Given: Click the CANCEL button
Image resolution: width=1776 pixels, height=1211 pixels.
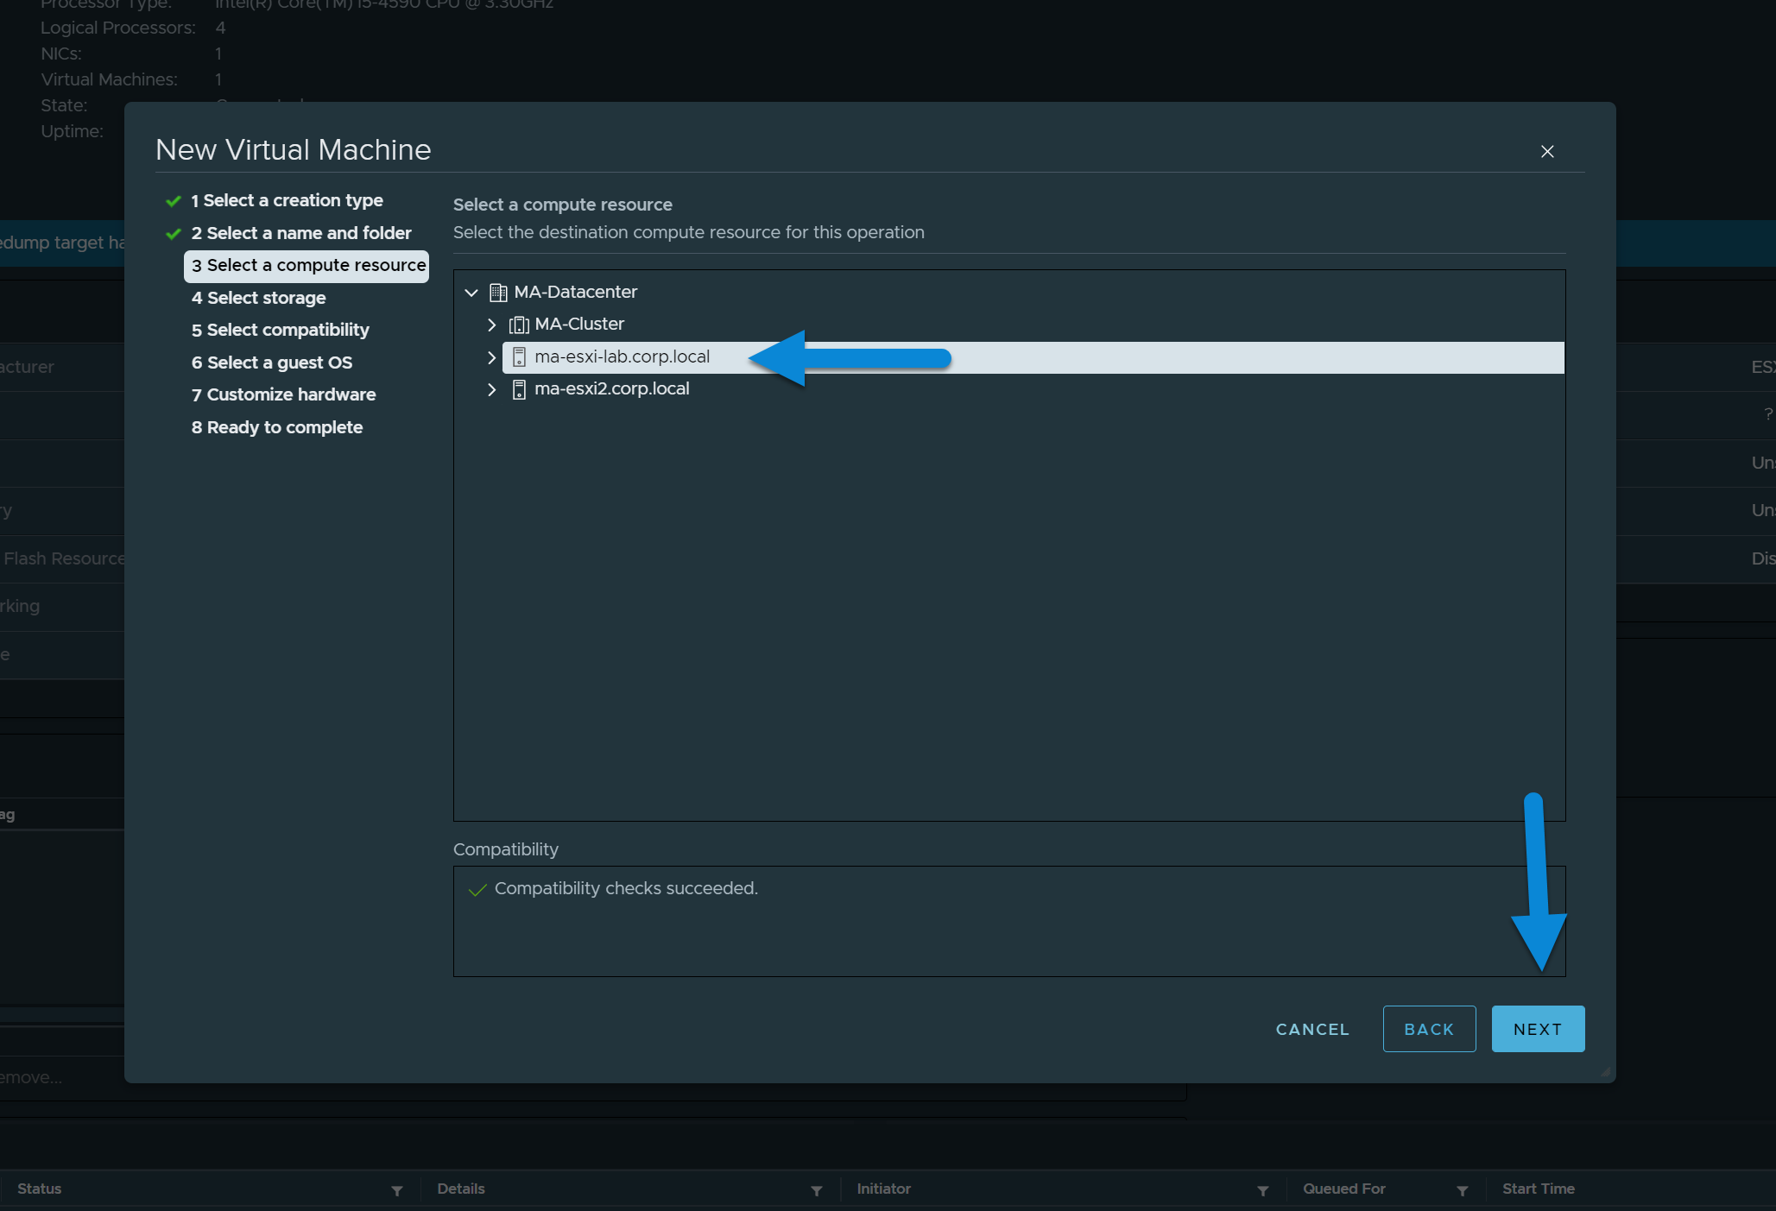Looking at the screenshot, I should [x=1312, y=1029].
